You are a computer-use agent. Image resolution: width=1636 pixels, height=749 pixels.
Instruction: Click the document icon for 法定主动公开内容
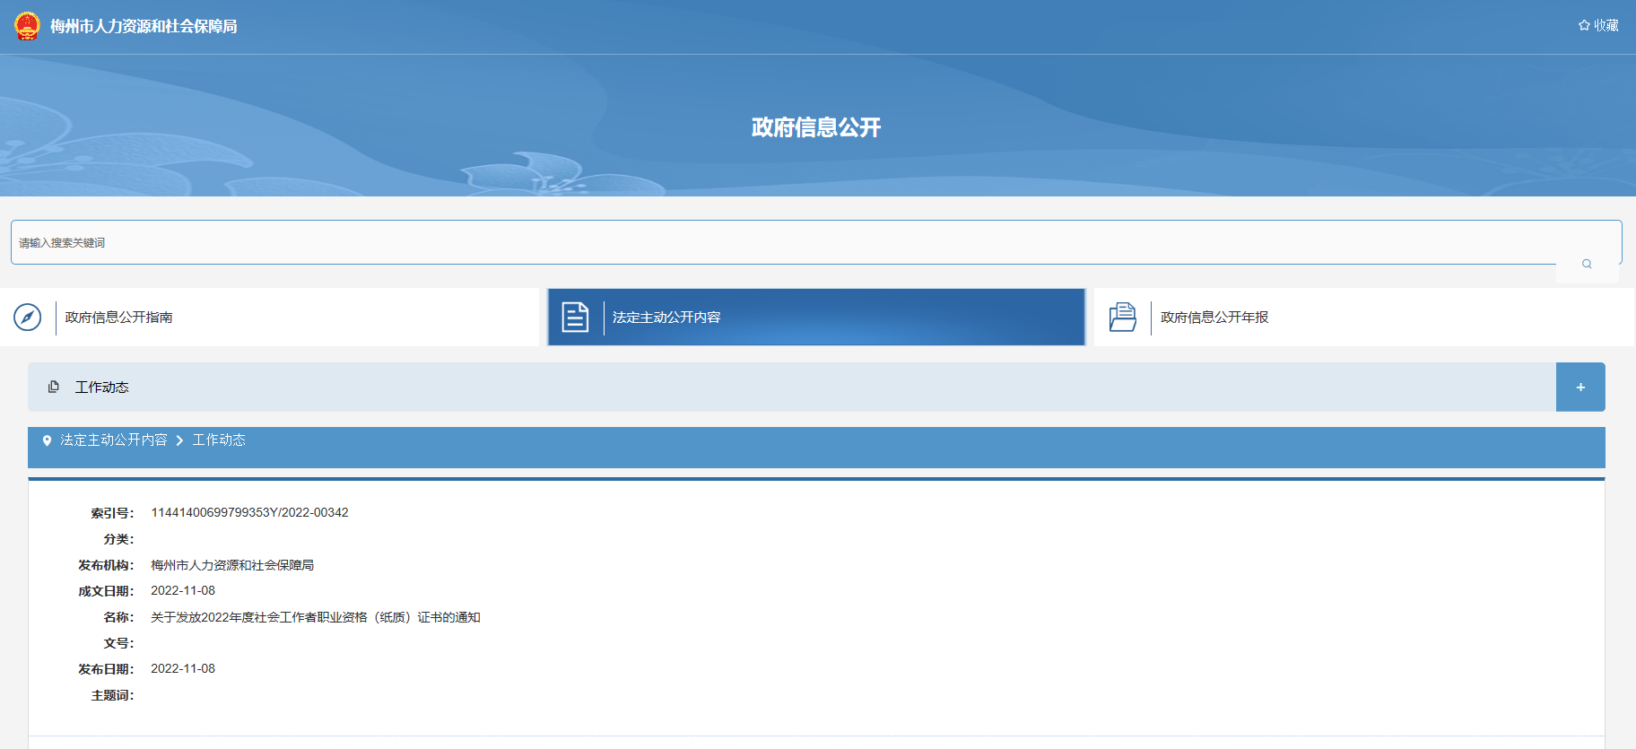(575, 317)
